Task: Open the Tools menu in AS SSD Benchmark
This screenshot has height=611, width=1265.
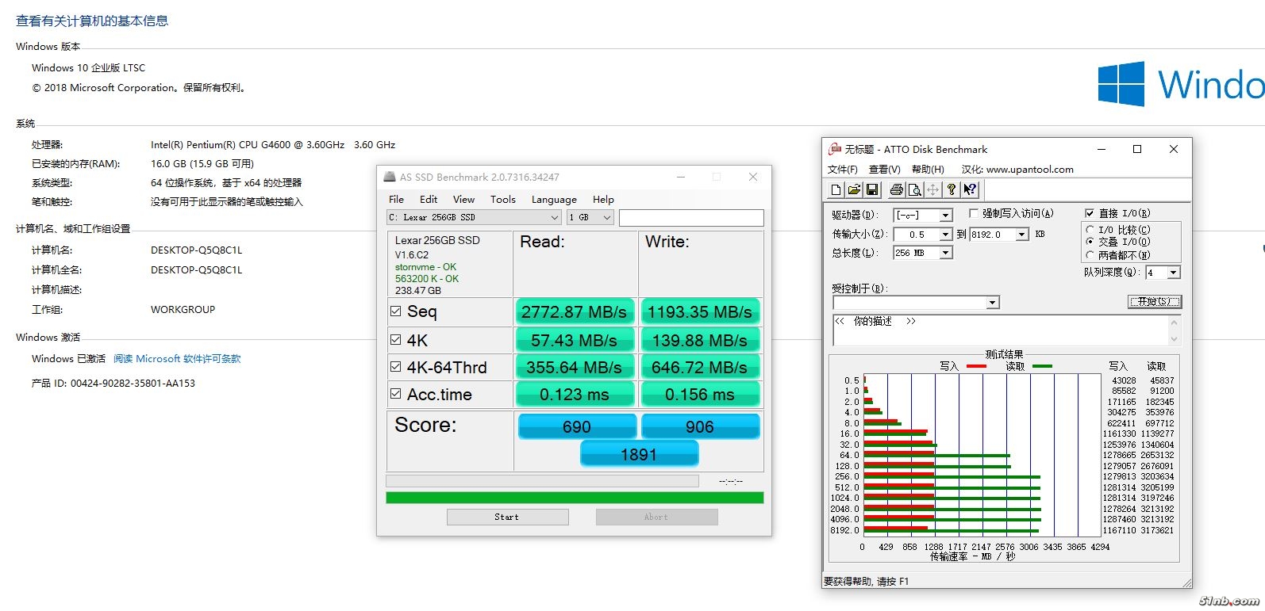Action: (502, 200)
